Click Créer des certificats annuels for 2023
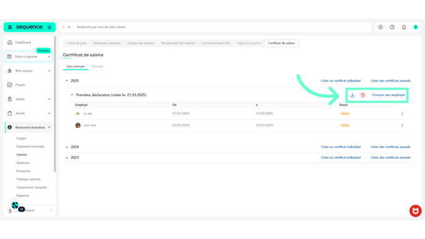 tap(390, 157)
